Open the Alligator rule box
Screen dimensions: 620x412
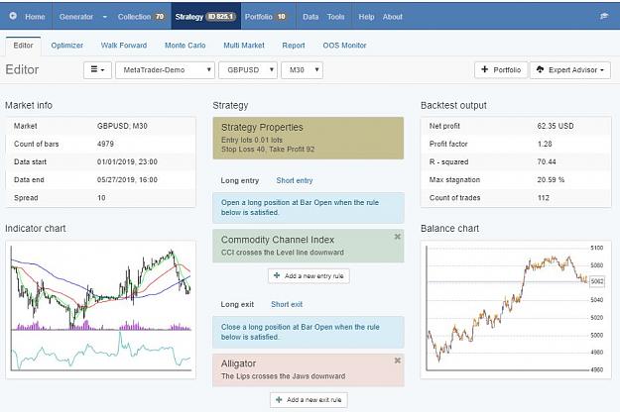[x=309, y=369]
